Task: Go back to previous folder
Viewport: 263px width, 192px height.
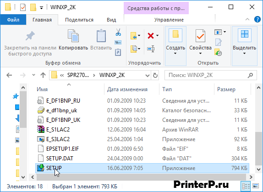Action: point(9,75)
